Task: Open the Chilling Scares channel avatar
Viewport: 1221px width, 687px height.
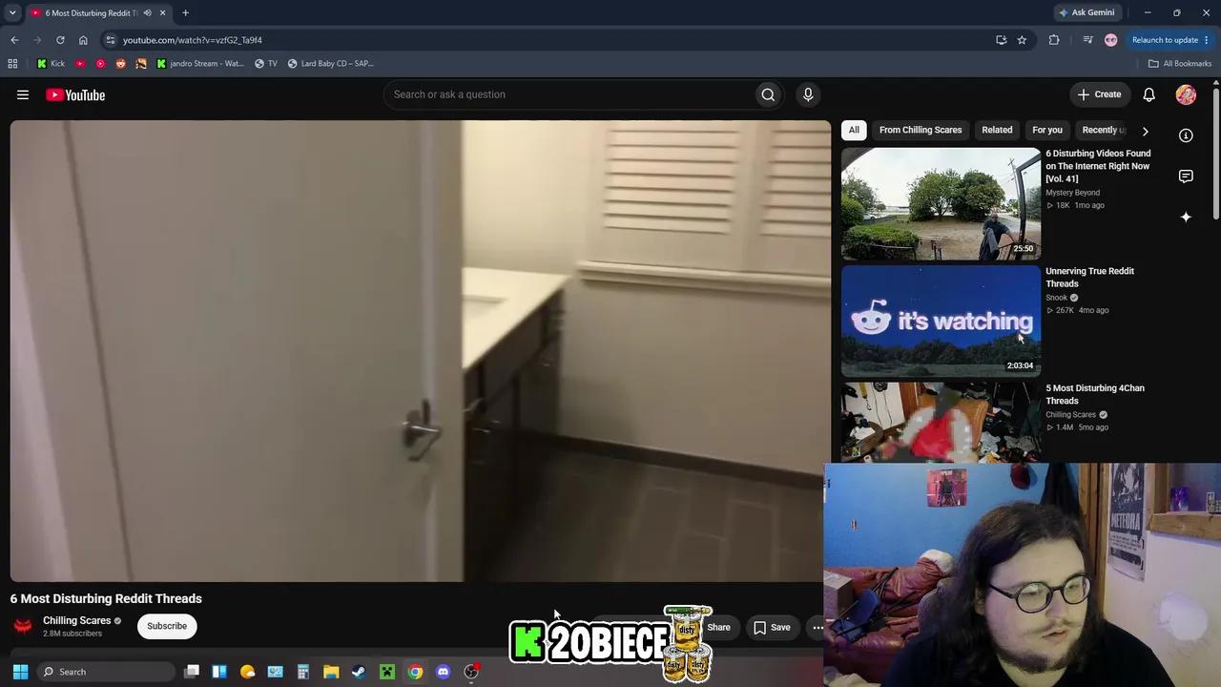Action: pos(23,626)
